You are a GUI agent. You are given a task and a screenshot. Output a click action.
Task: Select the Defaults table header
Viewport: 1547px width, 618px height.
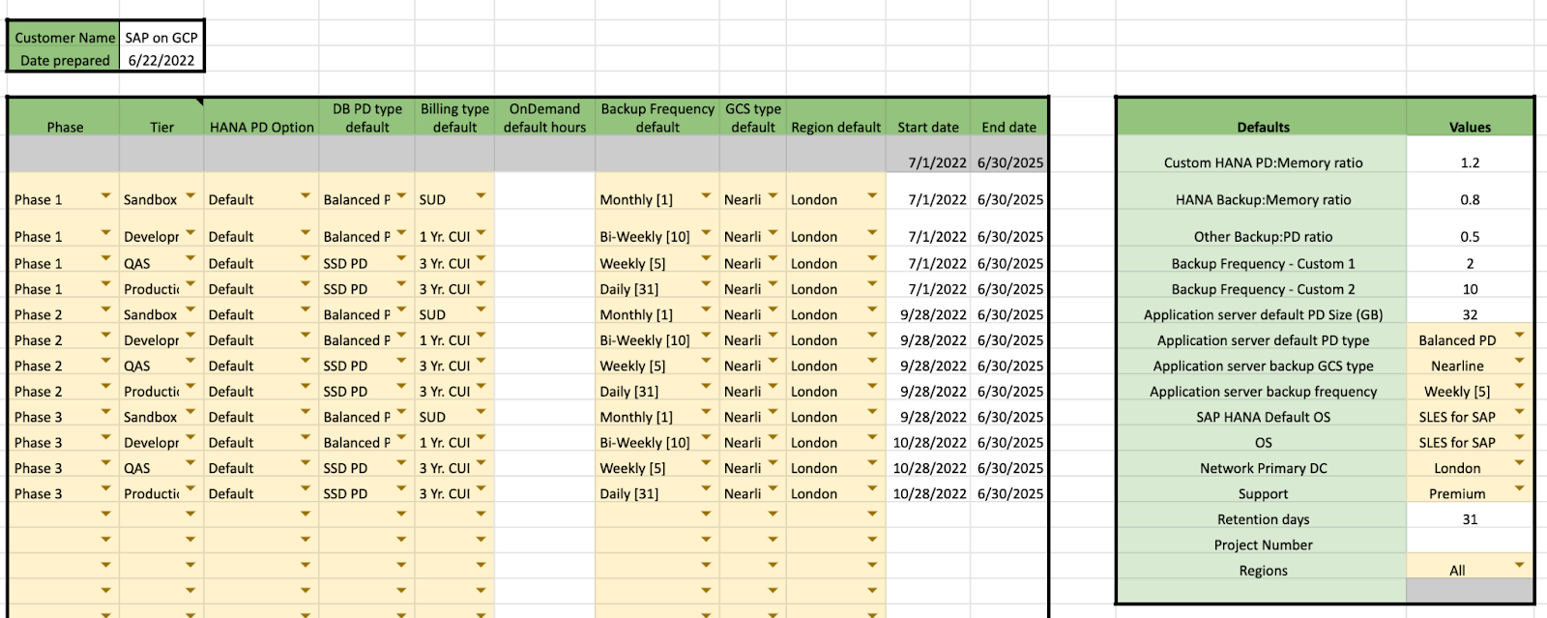pos(1263,117)
